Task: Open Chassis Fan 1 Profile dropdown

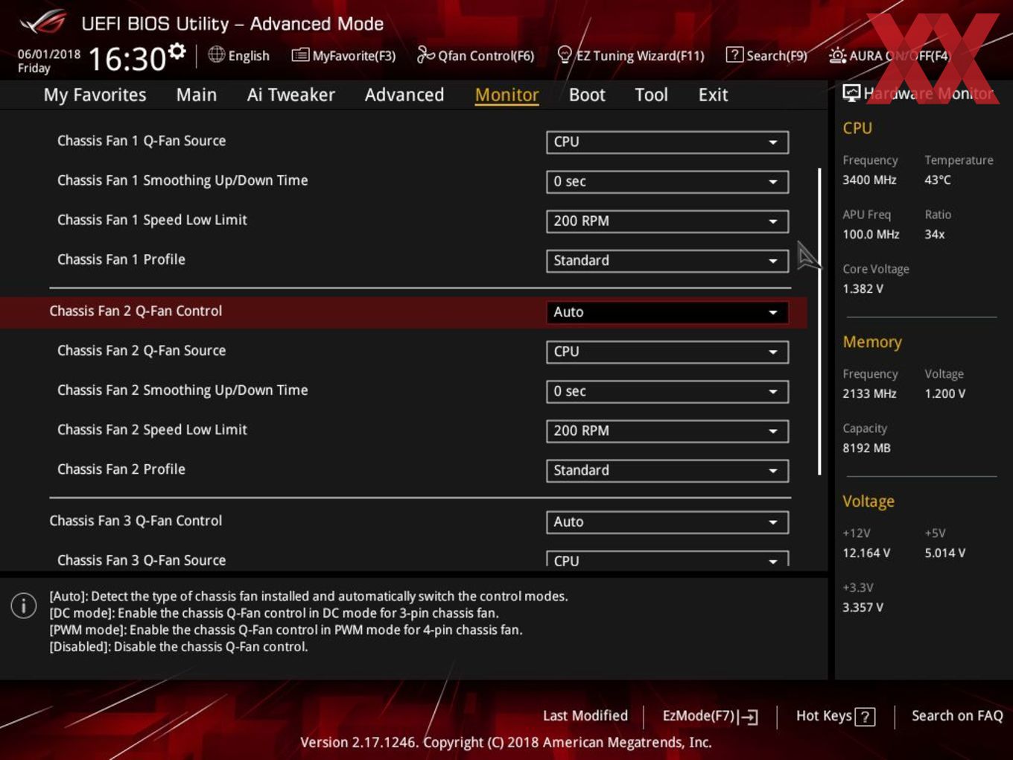Action: 667,260
